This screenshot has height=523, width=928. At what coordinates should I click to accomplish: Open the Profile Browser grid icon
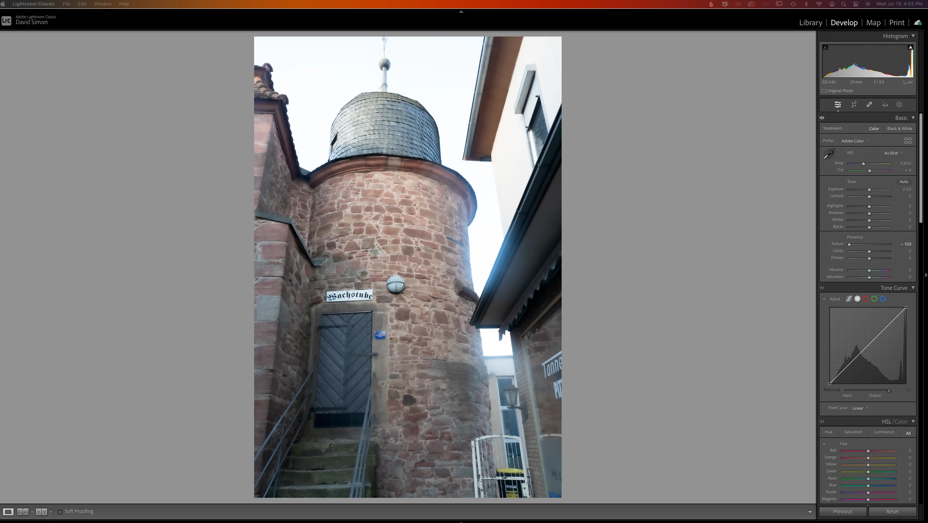click(x=908, y=141)
